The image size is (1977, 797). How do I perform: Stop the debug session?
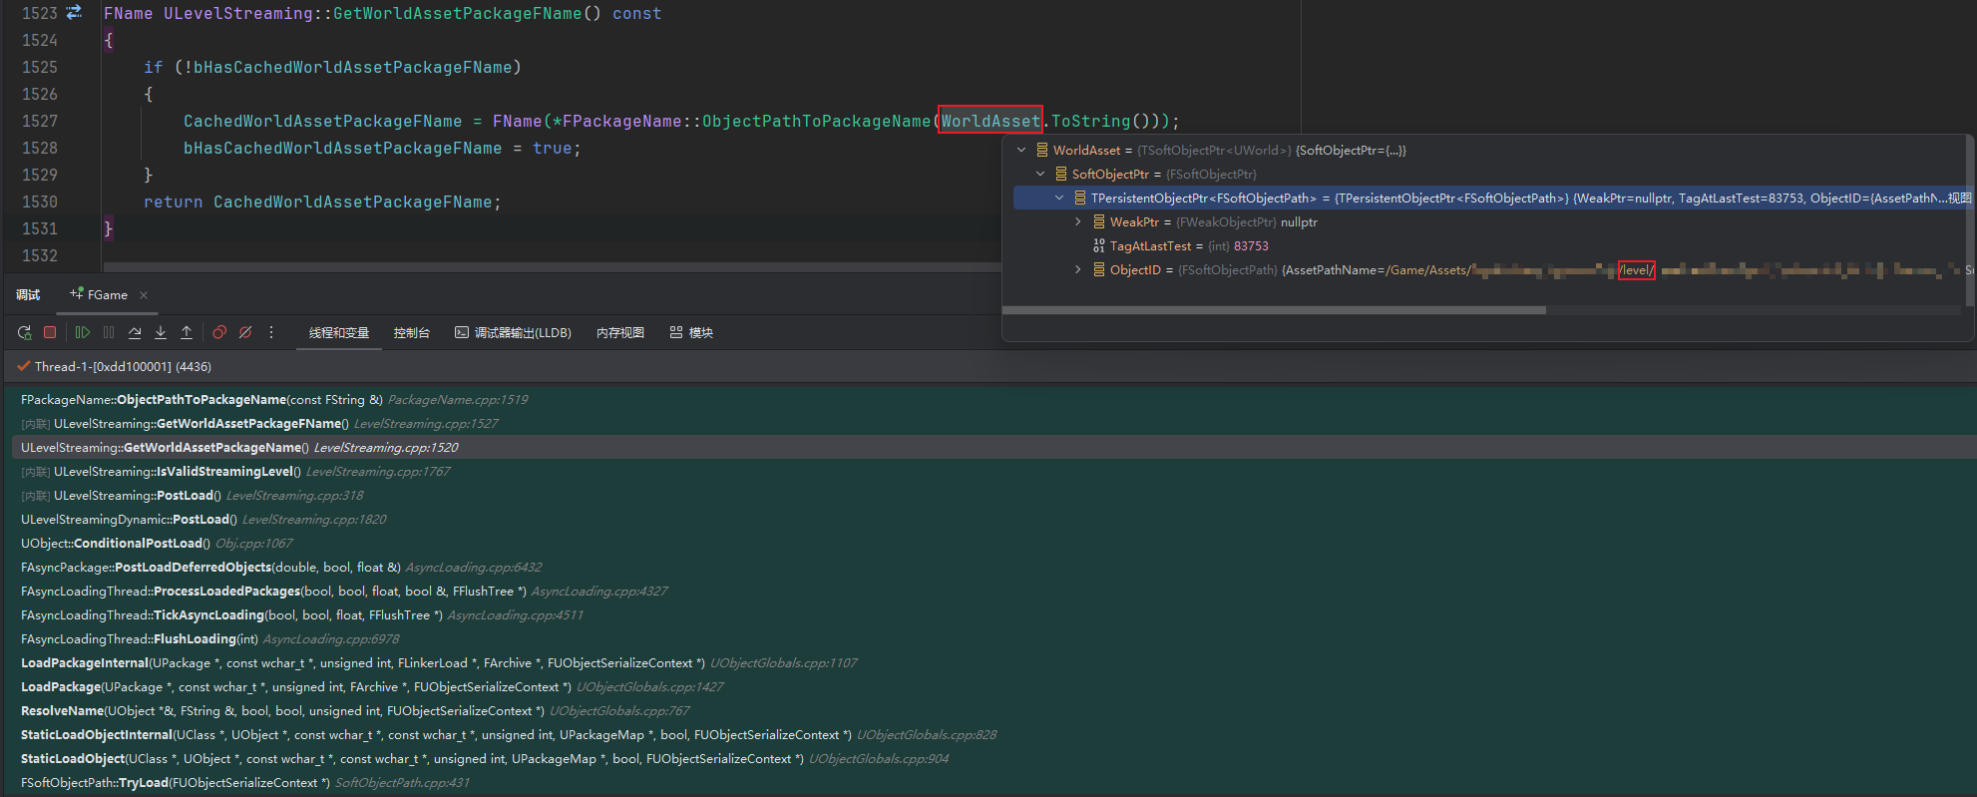(x=50, y=332)
